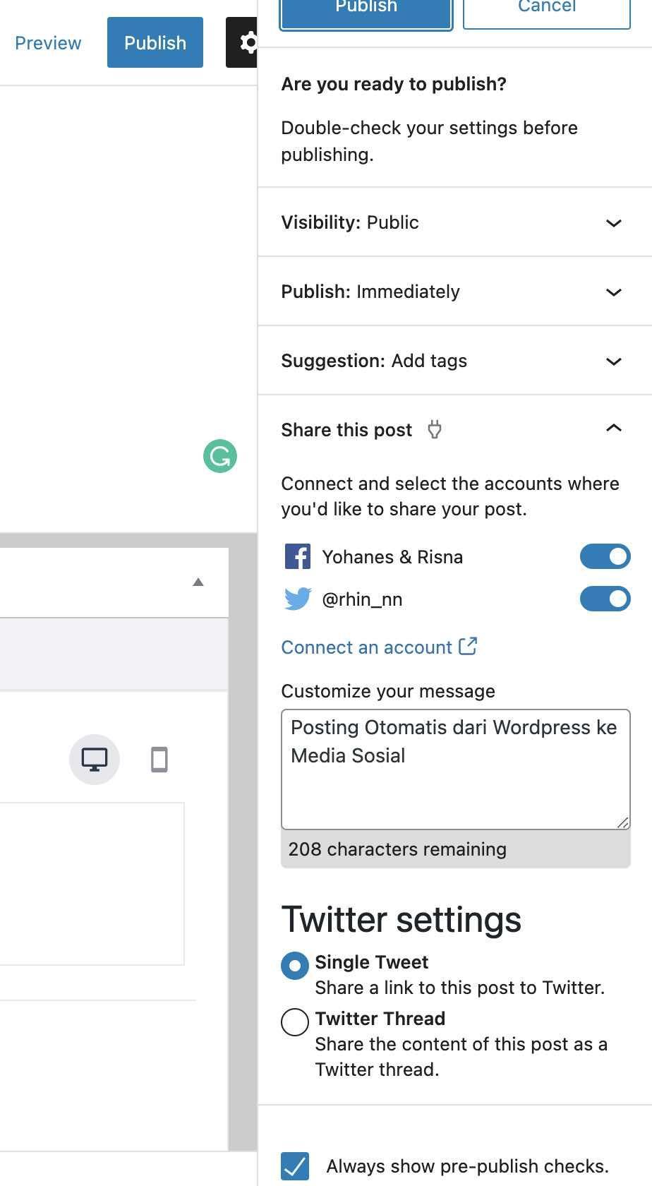Collapse panel with the small triangle arrow
The width and height of the screenshot is (652, 1186).
[x=198, y=582]
